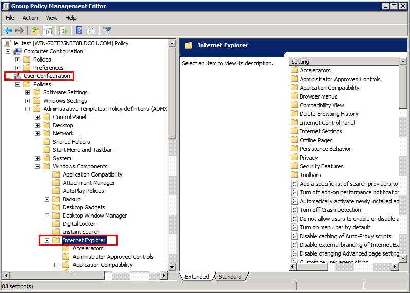Expand the Preferences node

tap(18, 68)
